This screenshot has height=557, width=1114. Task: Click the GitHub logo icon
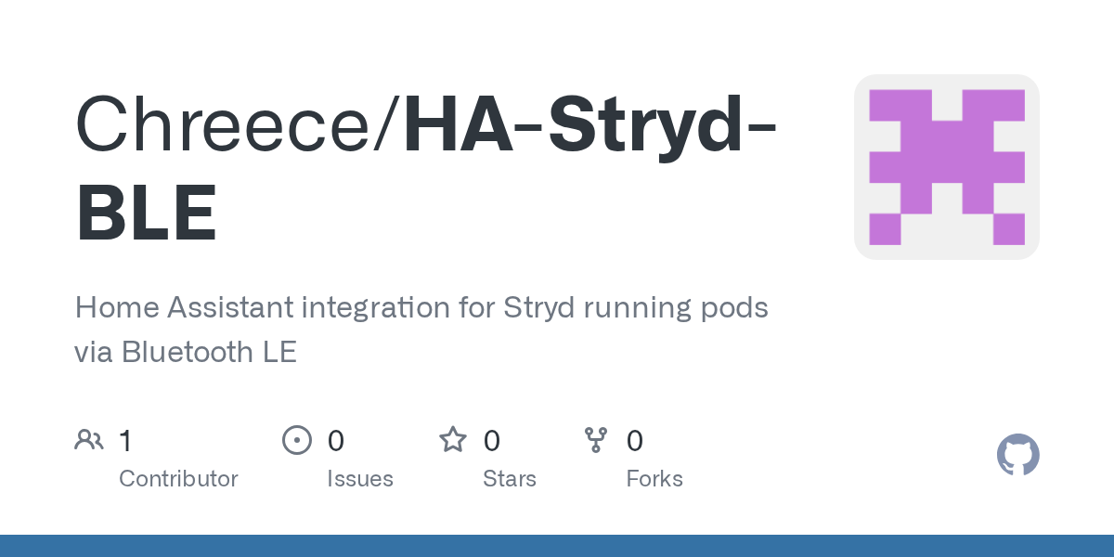coord(1018,456)
